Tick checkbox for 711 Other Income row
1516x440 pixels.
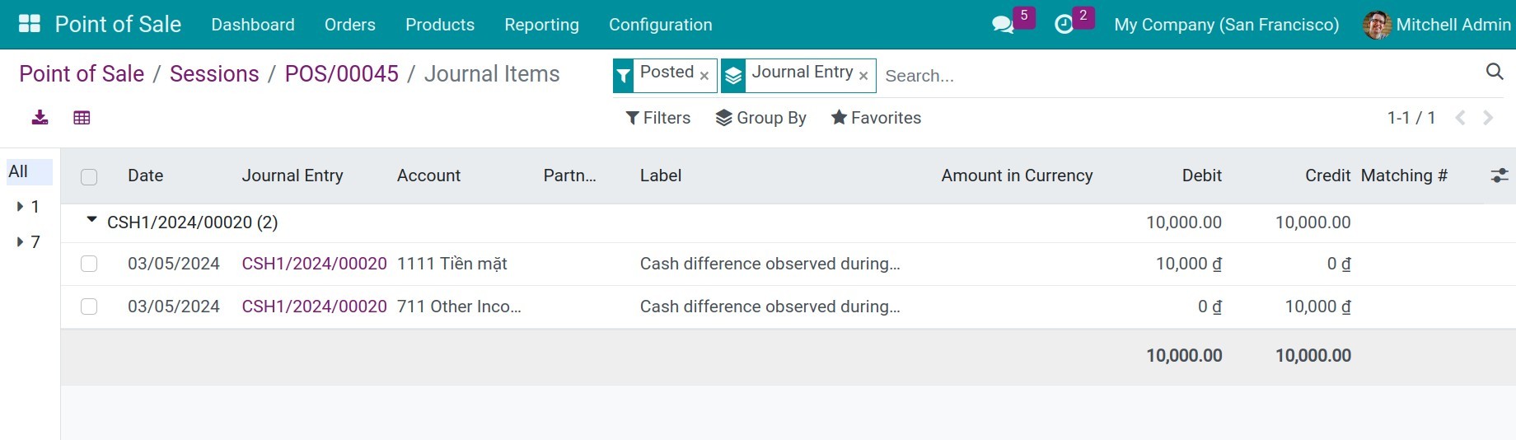tap(89, 307)
